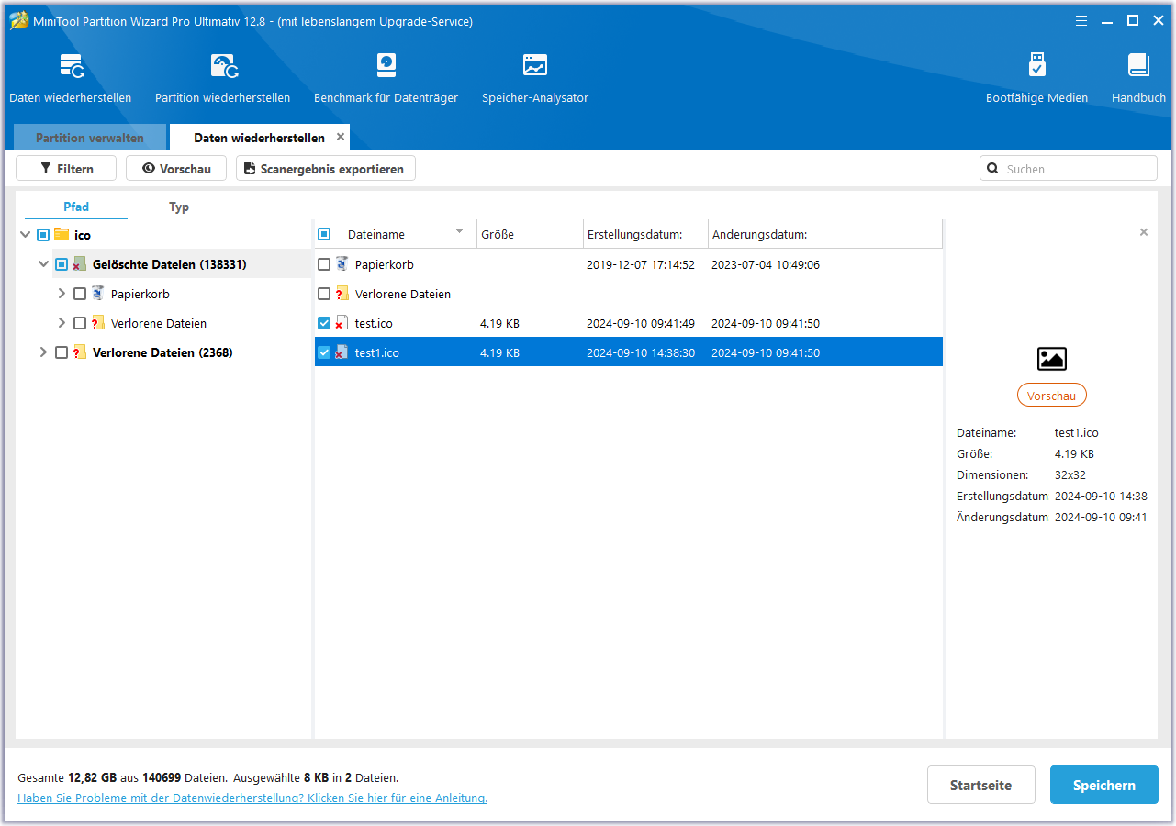Toggle the ico root checkbox
The image size is (1176, 826).
pyautogui.click(x=43, y=235)
